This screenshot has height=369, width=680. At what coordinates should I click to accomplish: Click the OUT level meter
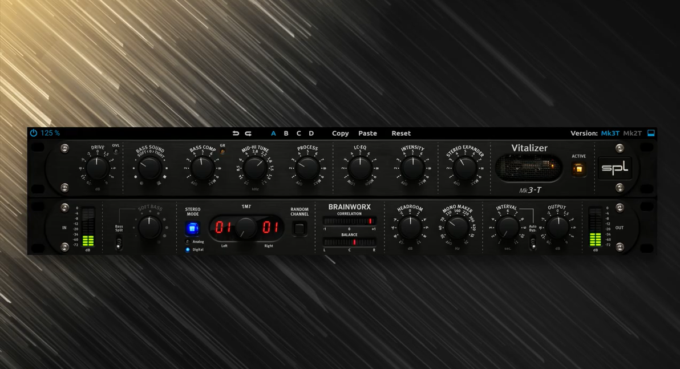tap(596, 227)
